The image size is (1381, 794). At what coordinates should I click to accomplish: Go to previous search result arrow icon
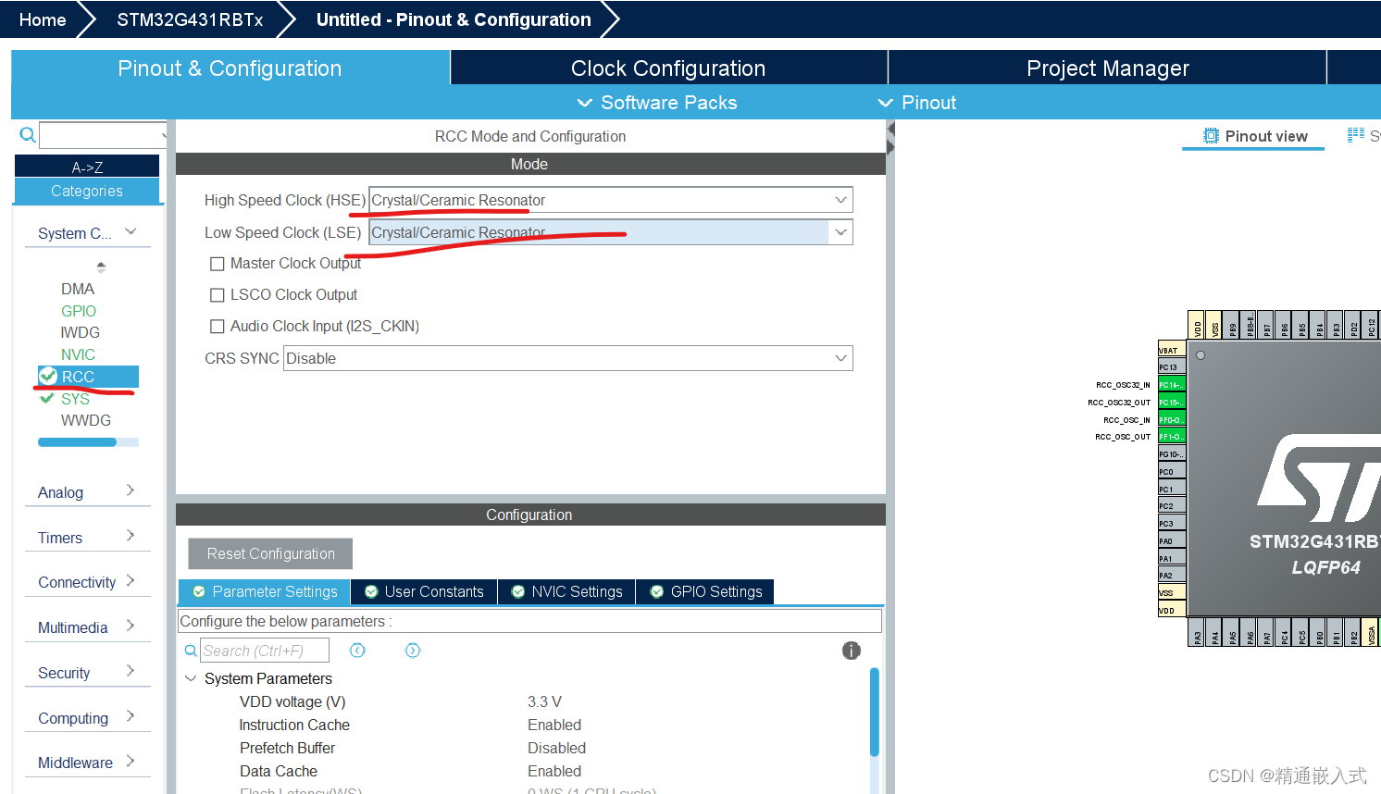click(357, 651)
